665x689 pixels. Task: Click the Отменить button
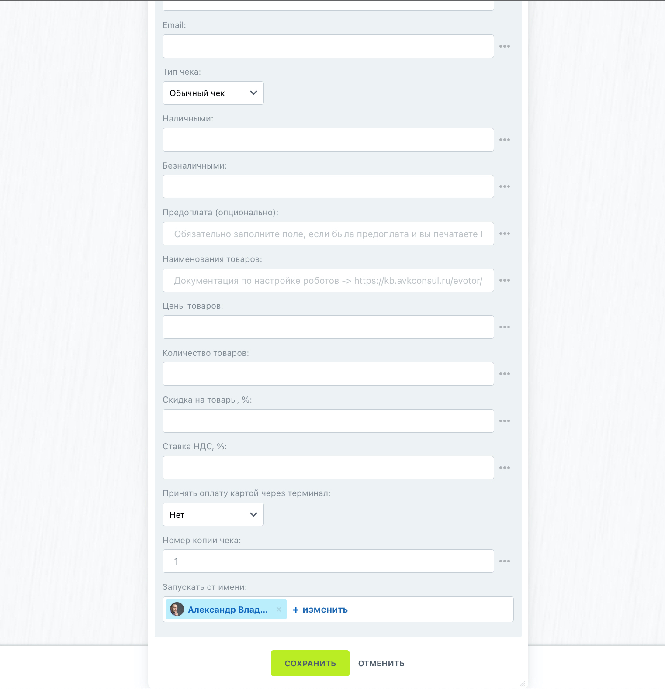pyautogui.click(x=381, y=663)
